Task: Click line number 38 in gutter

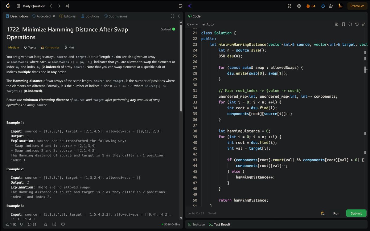Action: tap(195, 131)
